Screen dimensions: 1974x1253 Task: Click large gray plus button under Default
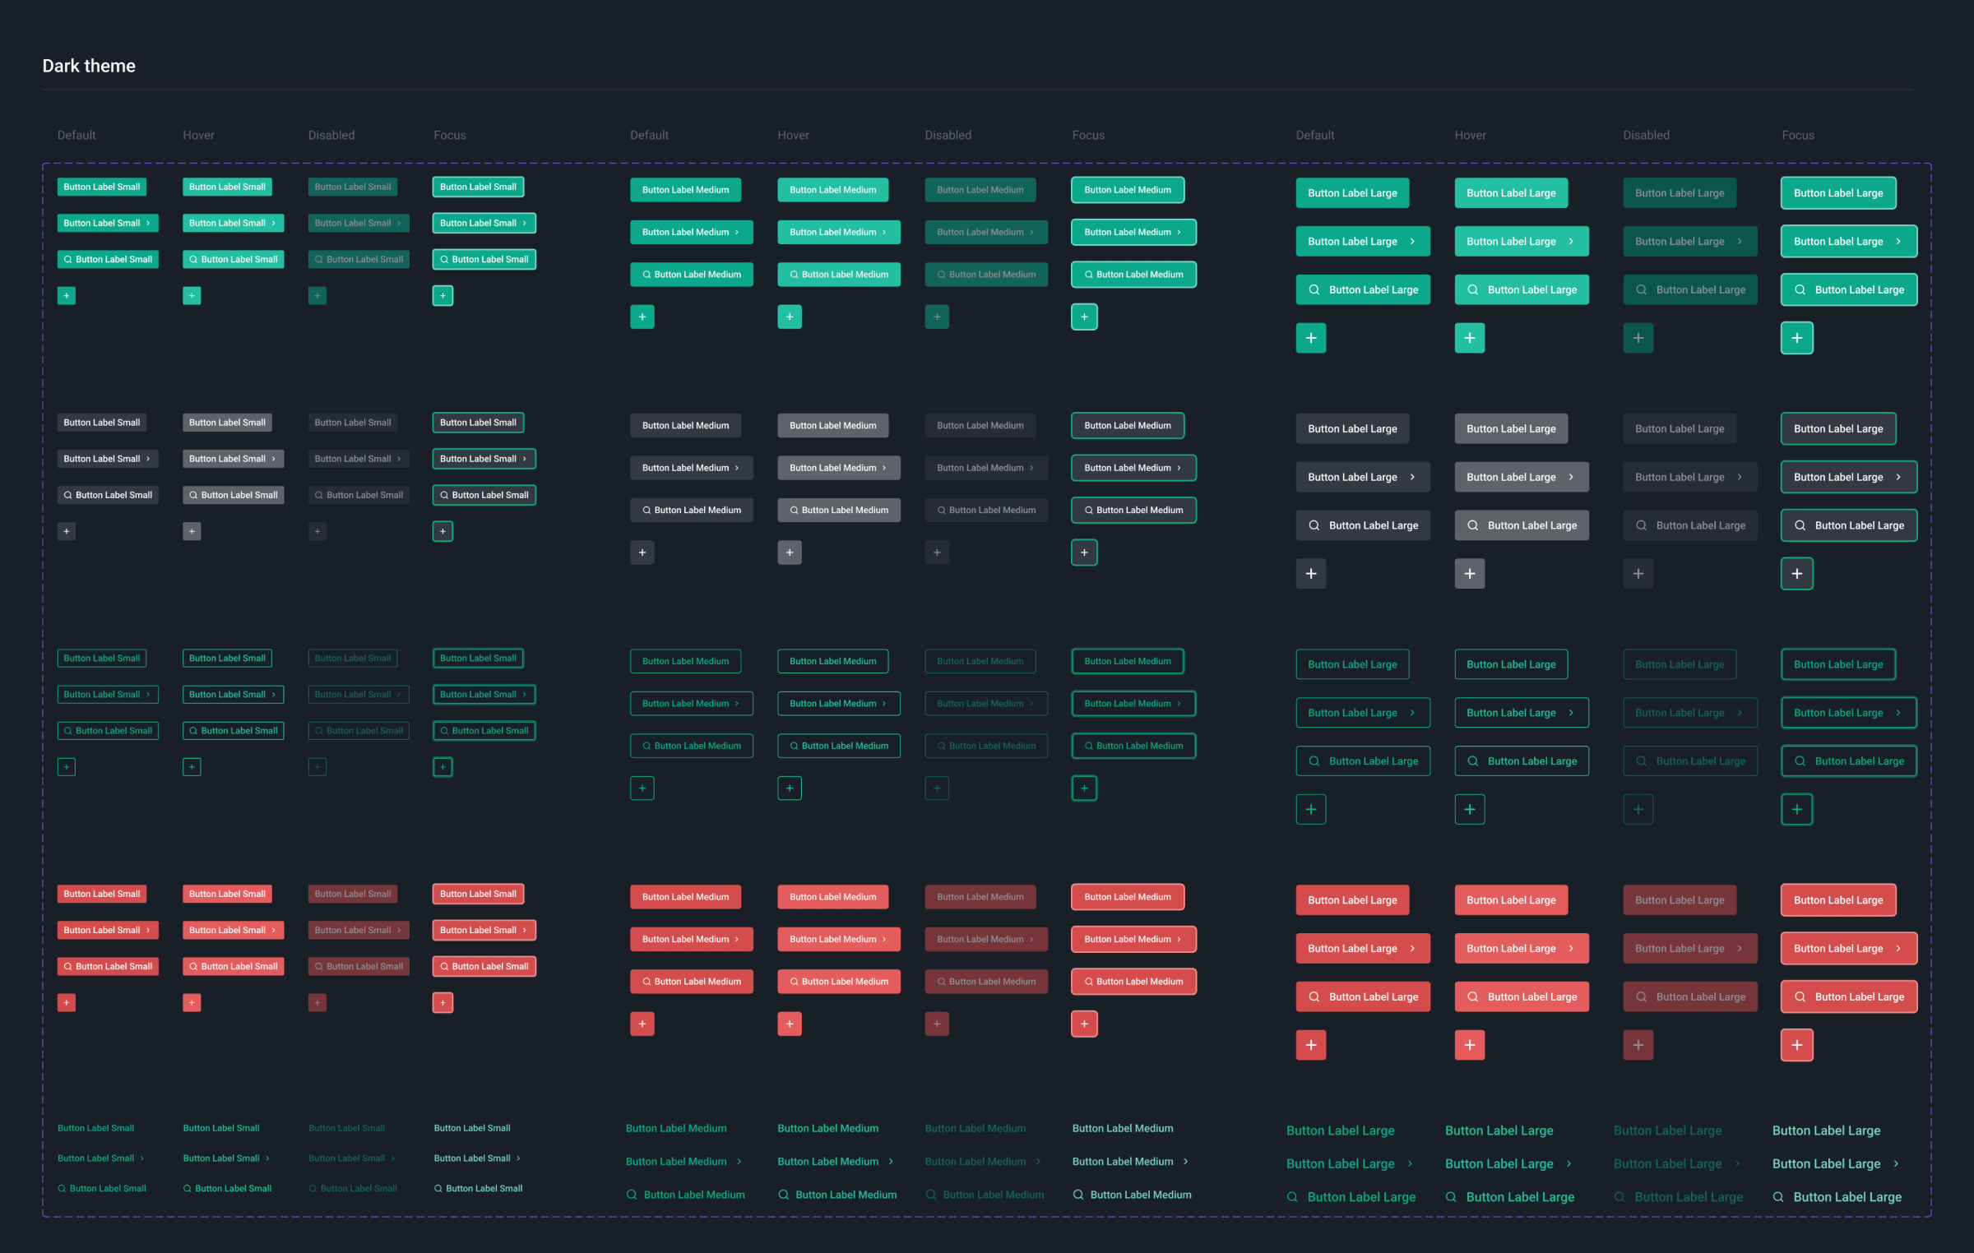tap(1310, 574)
